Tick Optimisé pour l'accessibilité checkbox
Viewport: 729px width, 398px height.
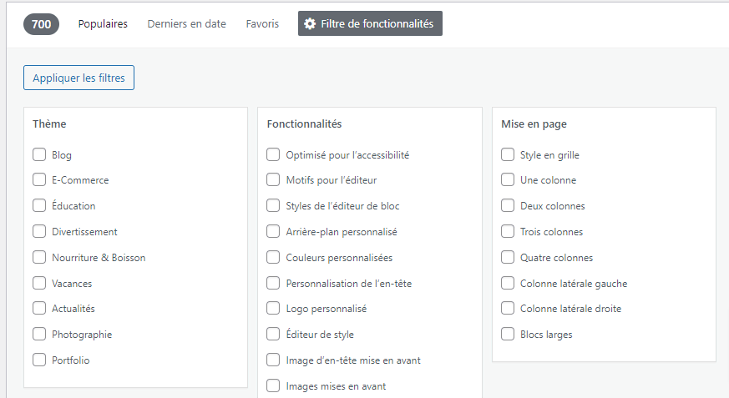pos(273,154)
